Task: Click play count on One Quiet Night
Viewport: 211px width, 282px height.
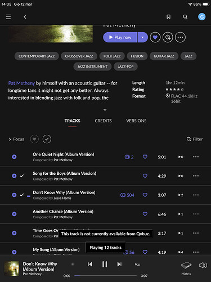Action: pyautogui.click(x=181, y=157)
